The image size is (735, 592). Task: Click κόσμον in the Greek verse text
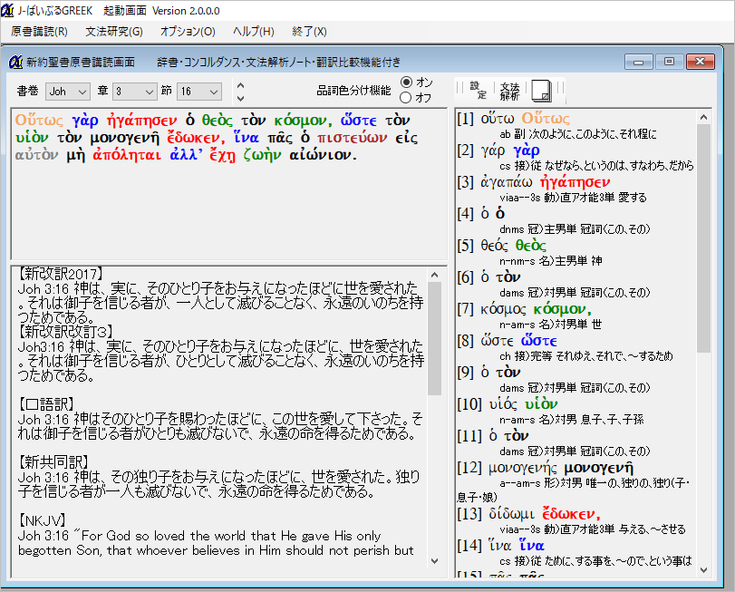(301, 121)
